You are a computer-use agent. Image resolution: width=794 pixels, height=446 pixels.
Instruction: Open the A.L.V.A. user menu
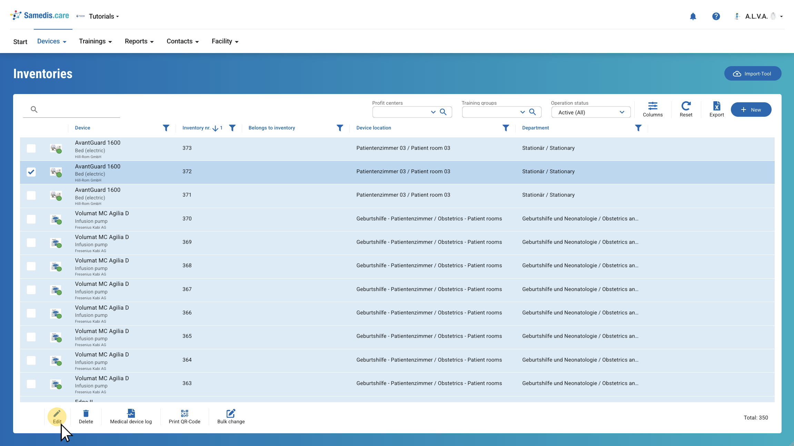tap(758, 16)
